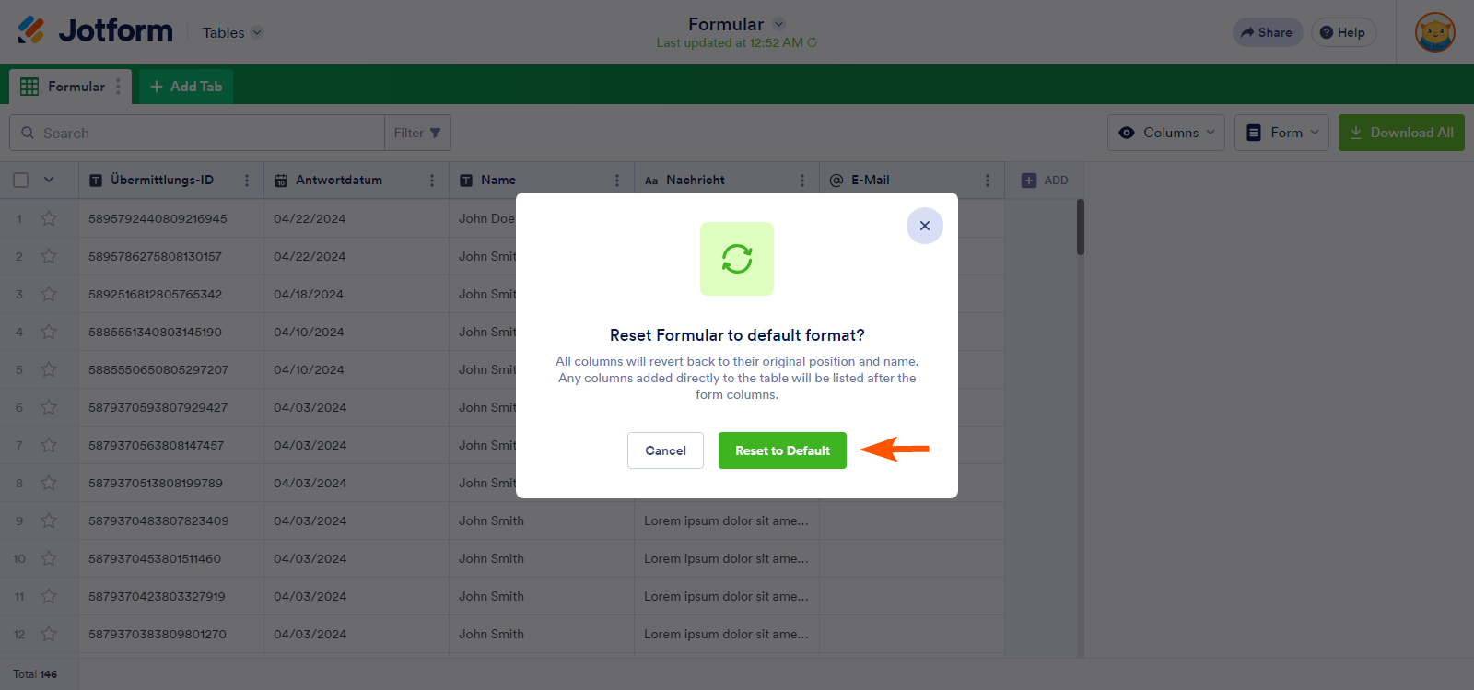
Task: Open Übermittlungs-ID column options menu
Action: 247,181
